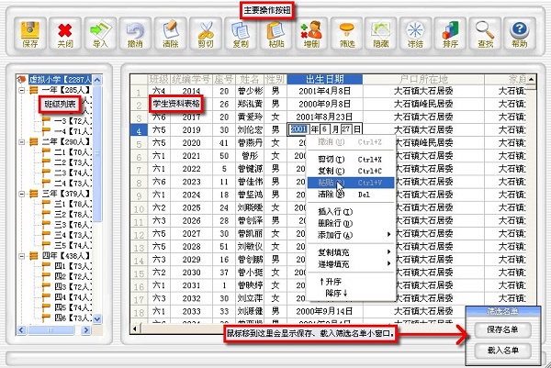Choose 降序 descending sort in context menu

tap(351, 293)
